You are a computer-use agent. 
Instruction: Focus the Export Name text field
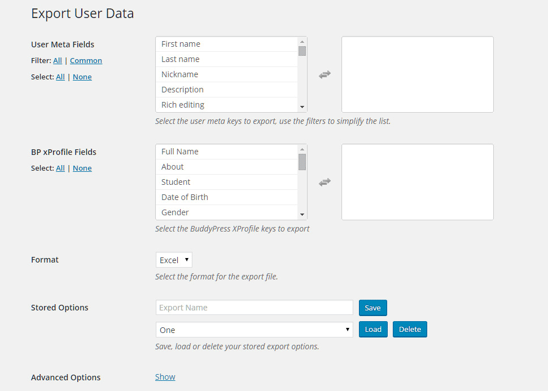point(254,308)
